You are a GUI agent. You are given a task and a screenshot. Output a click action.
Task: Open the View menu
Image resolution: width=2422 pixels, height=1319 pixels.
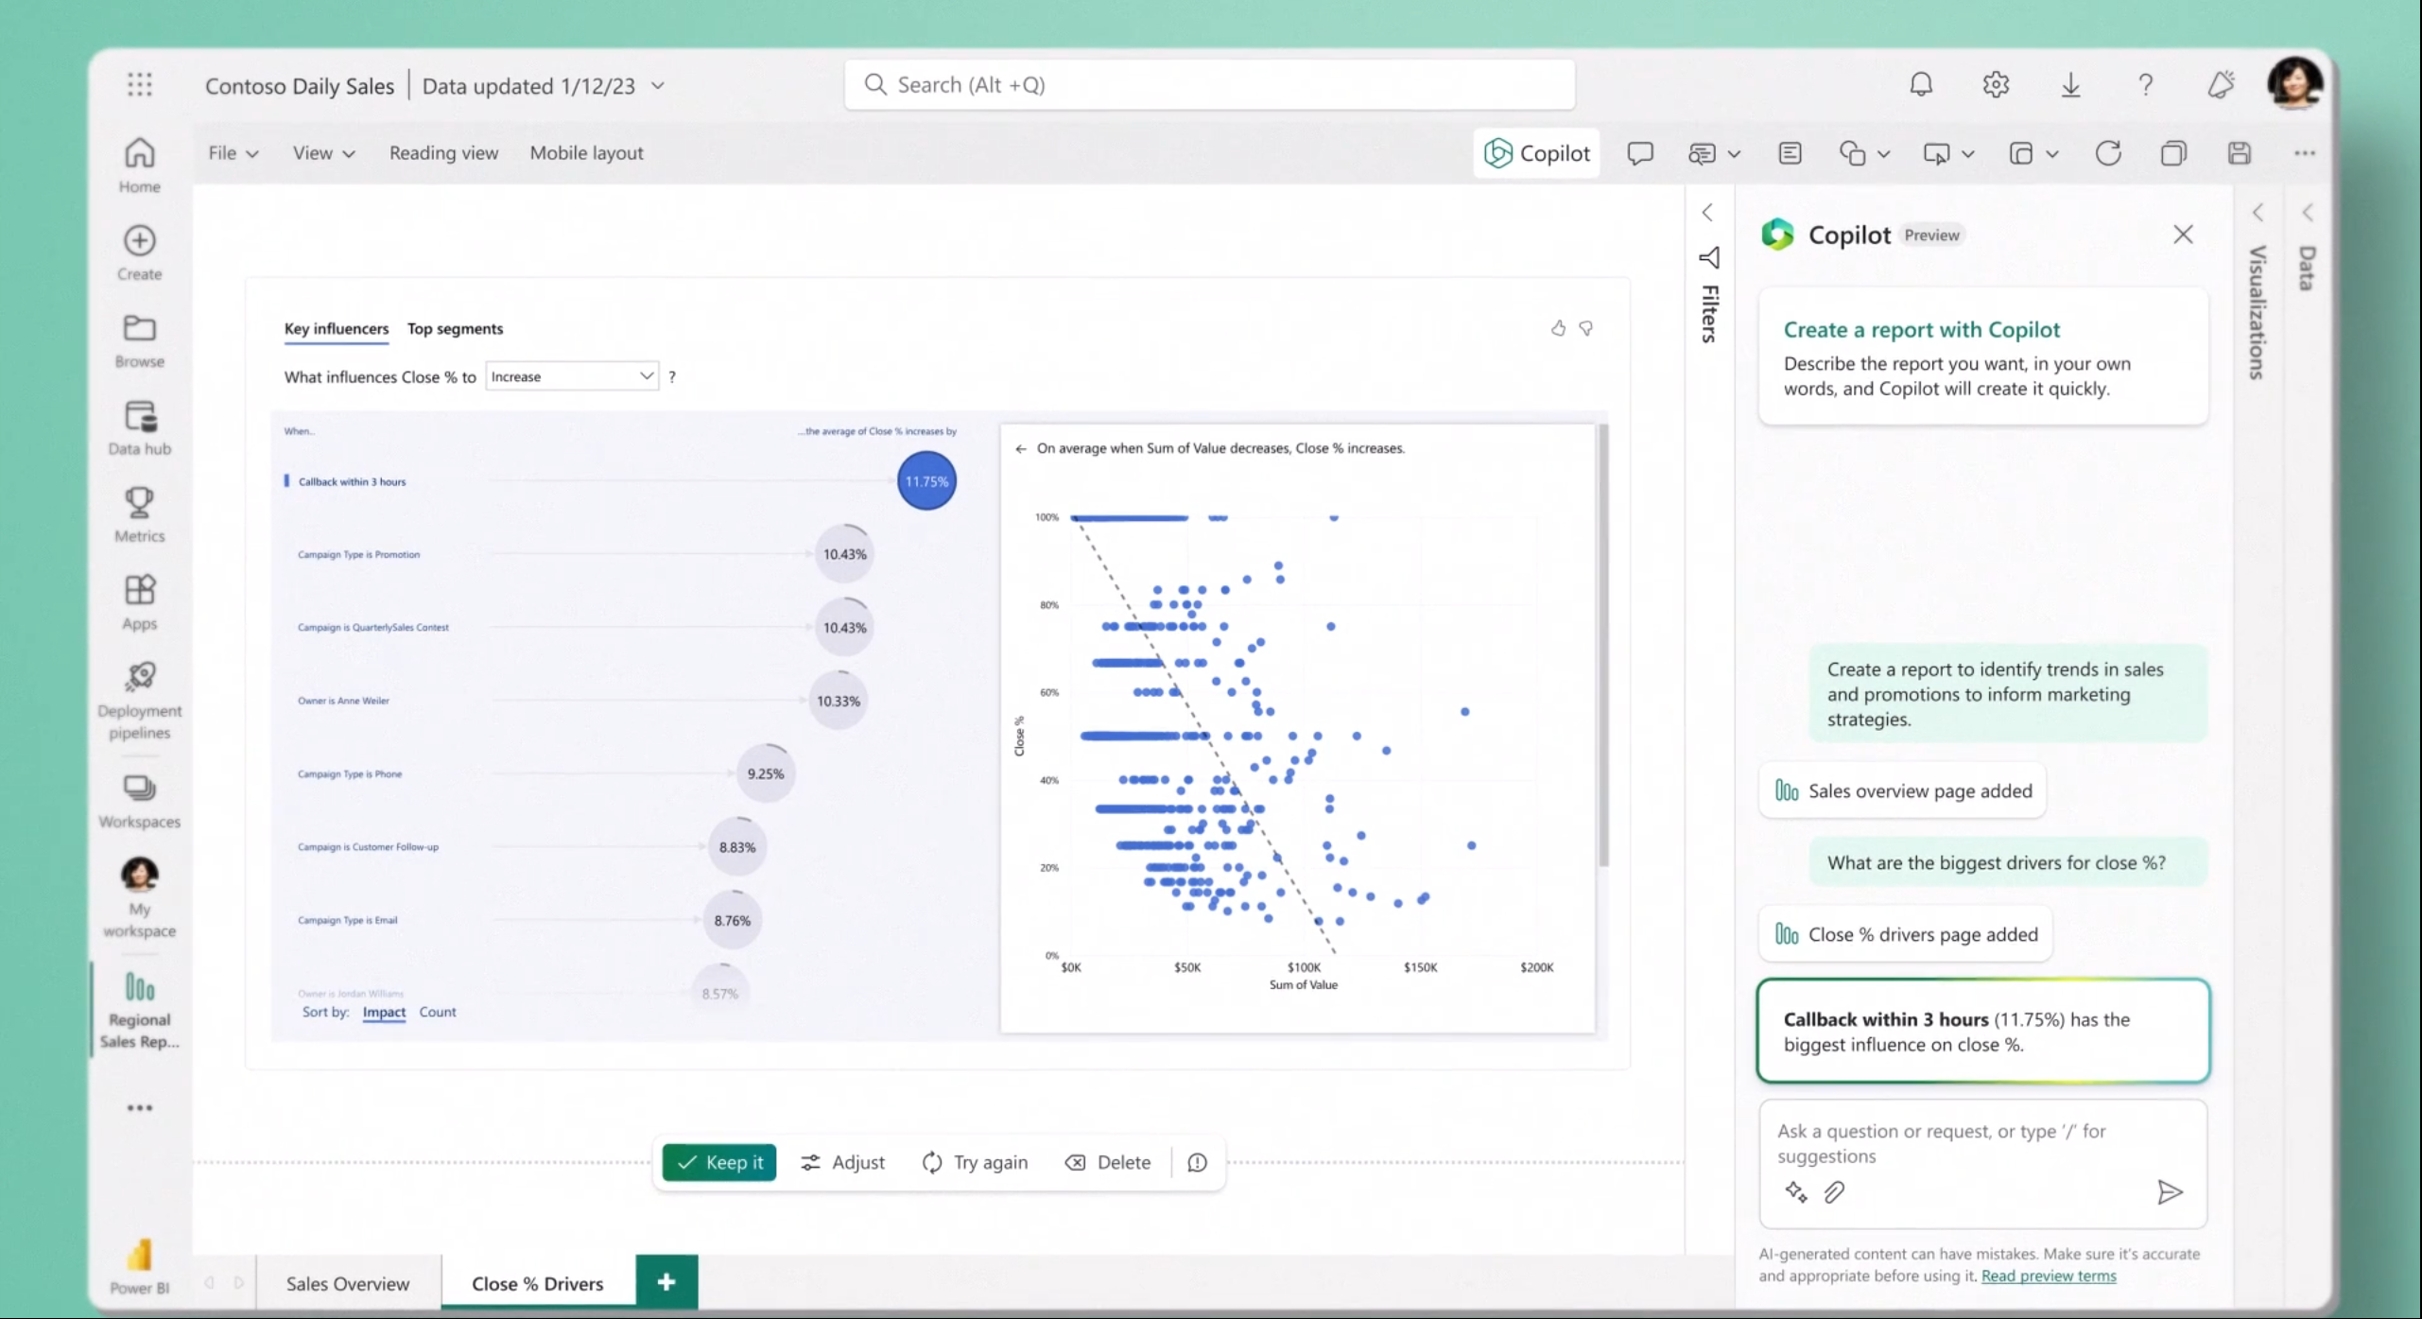pyautogui.click(x=322, y=152)
